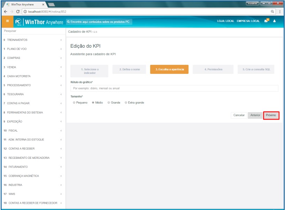The height and width of the screenshot is (210, 285).
Task: Click the Anterior button
Action: tap(255, 115)
